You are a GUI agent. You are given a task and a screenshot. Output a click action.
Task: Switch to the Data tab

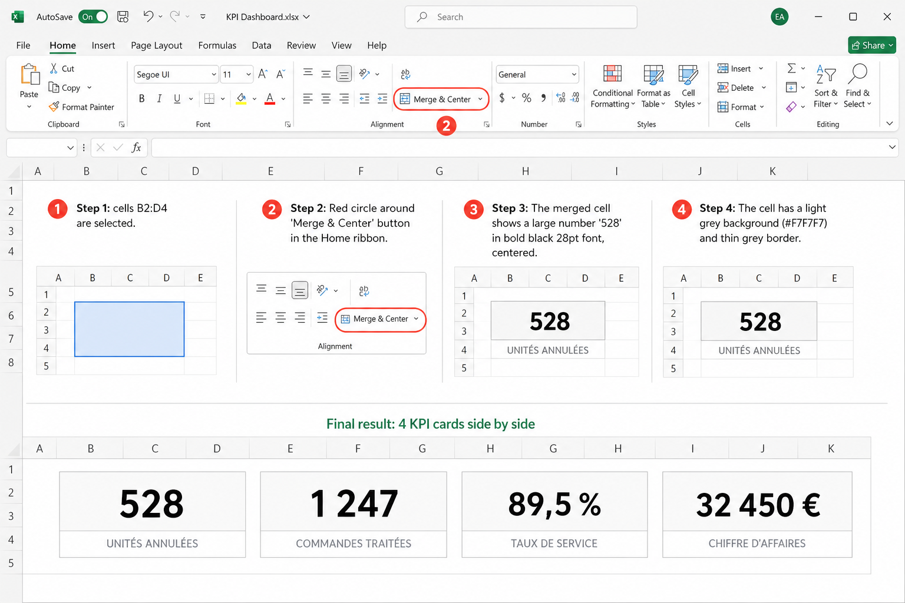click(x=262, y=45)
